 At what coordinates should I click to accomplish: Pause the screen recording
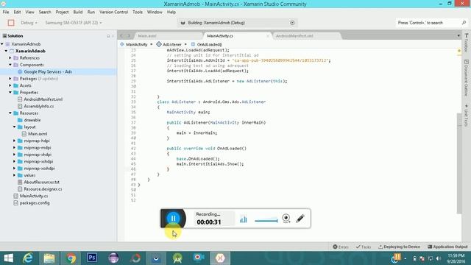coord(174,219)
